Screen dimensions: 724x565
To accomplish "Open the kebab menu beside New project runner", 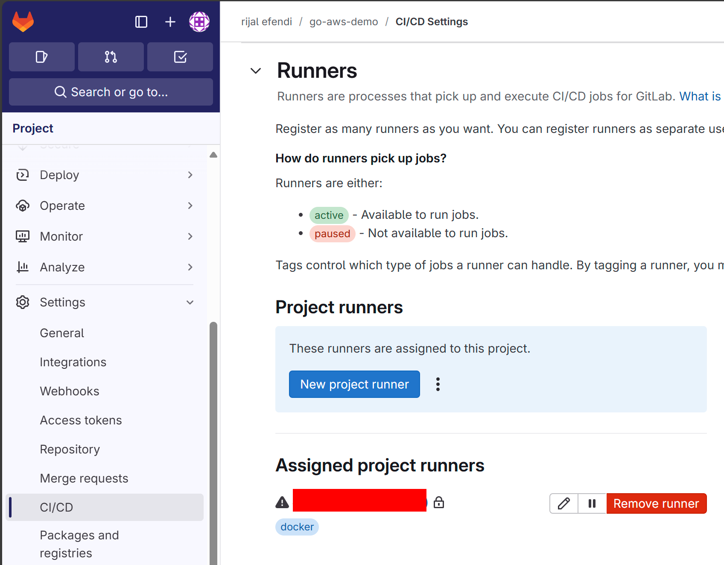I will tap(438, 384).
